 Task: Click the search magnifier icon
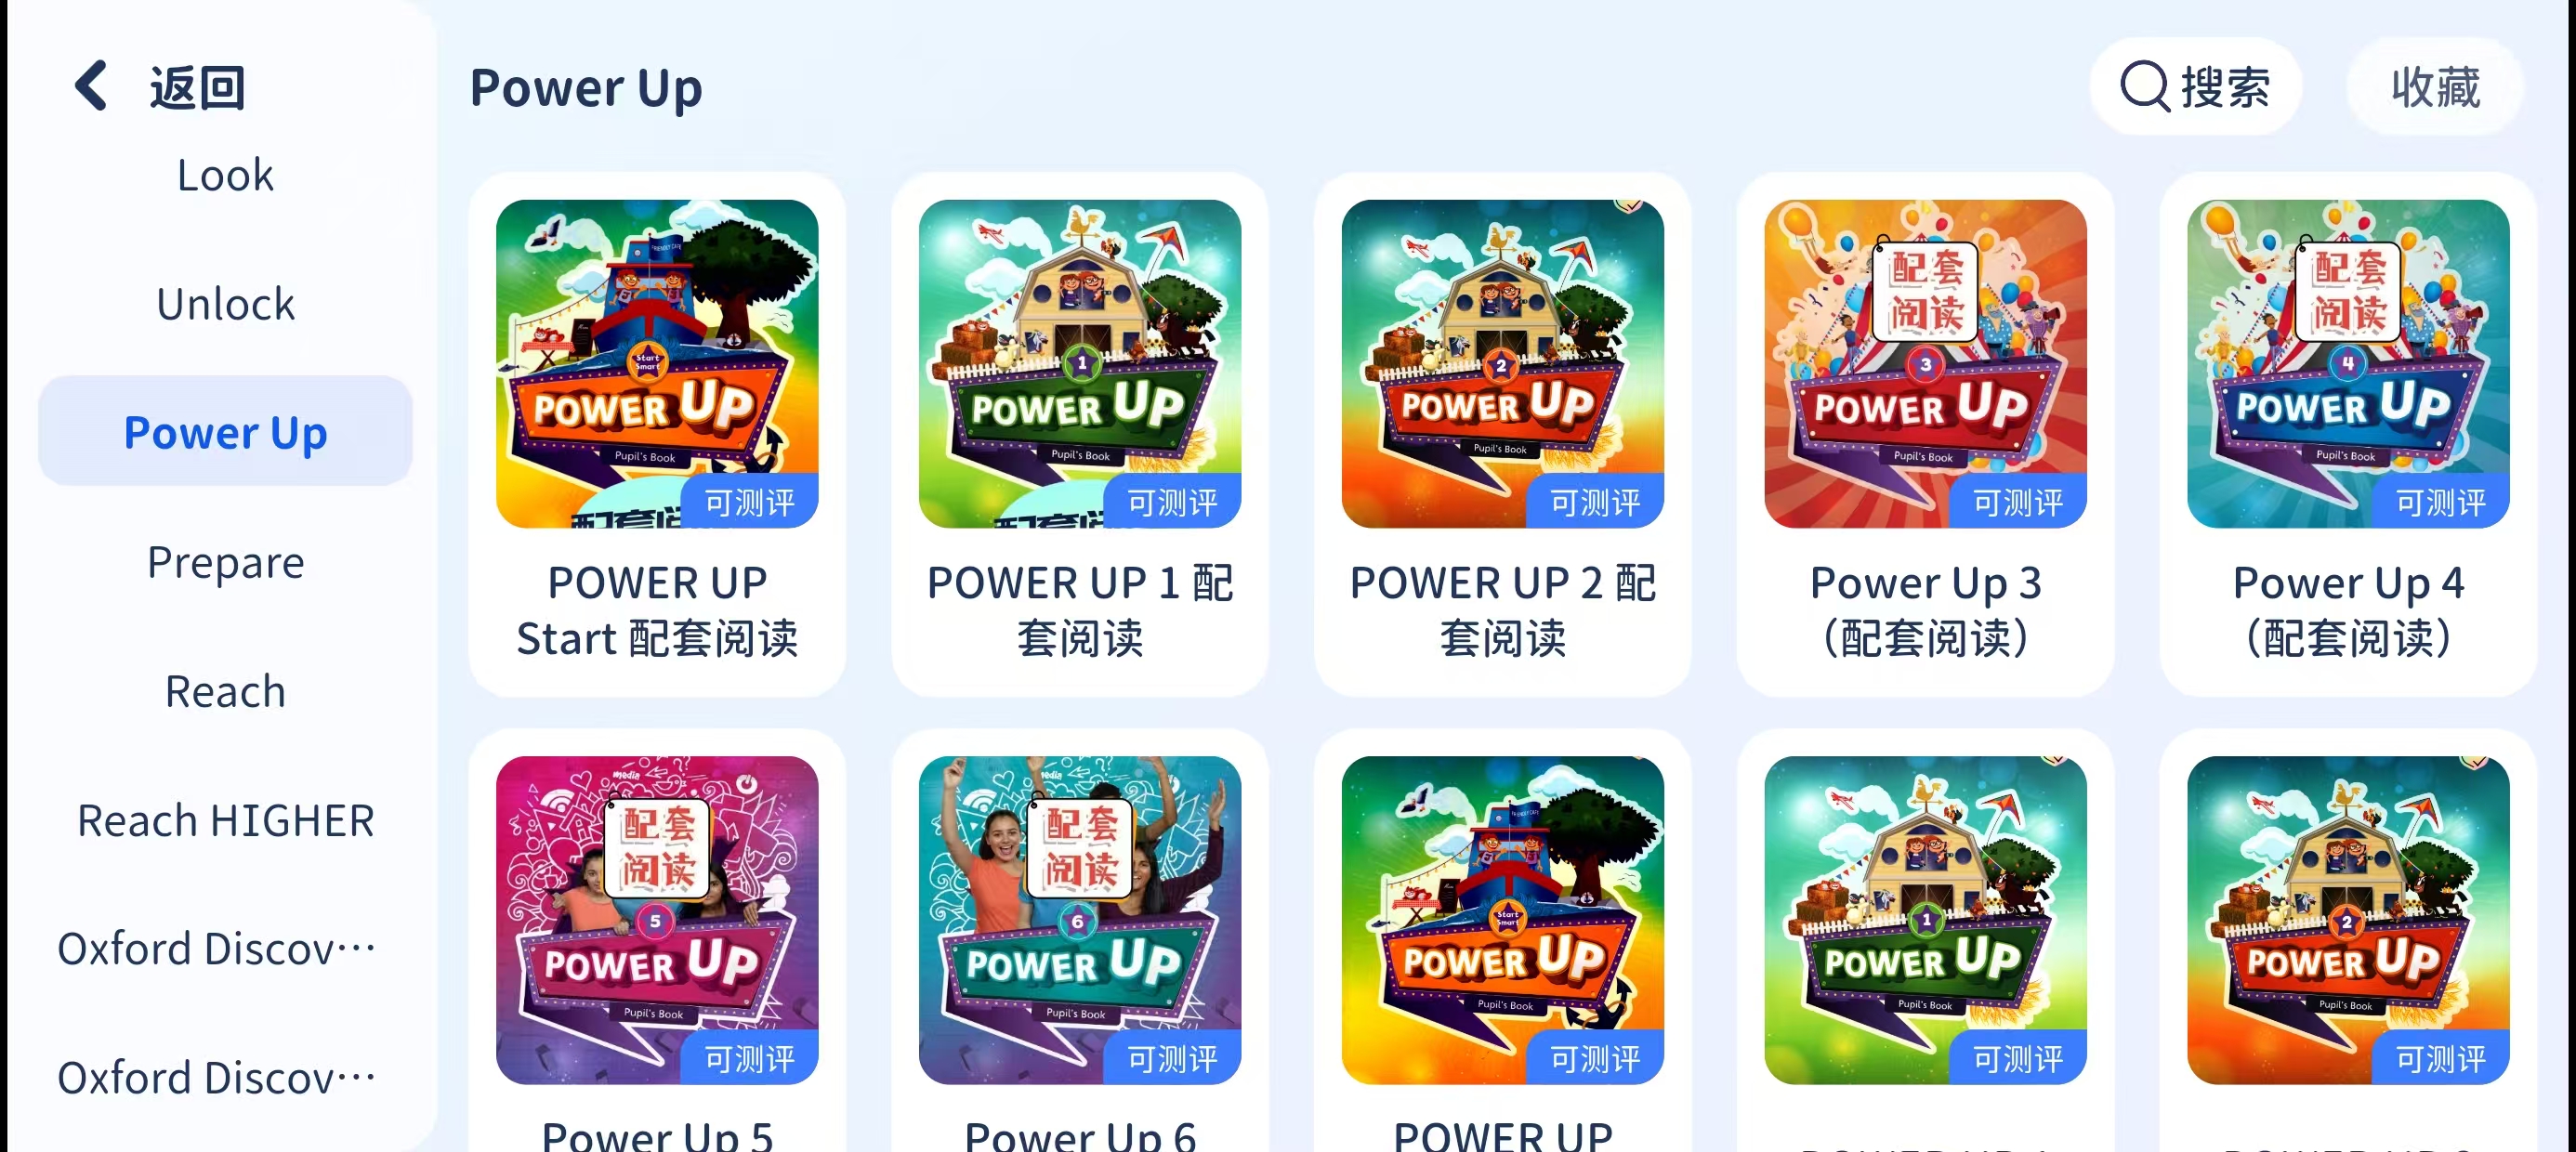pyautogui.click(x=2145, y=87)
